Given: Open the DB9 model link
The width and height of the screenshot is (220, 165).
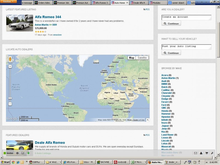Looking at the screenshot, I should point(54,25).
